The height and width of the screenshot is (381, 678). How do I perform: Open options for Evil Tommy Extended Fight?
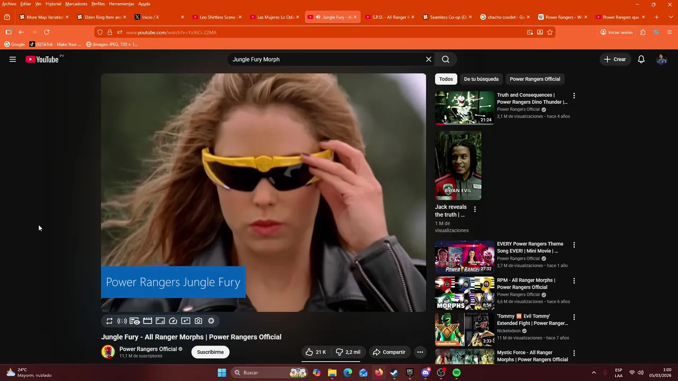pos(574,317)
